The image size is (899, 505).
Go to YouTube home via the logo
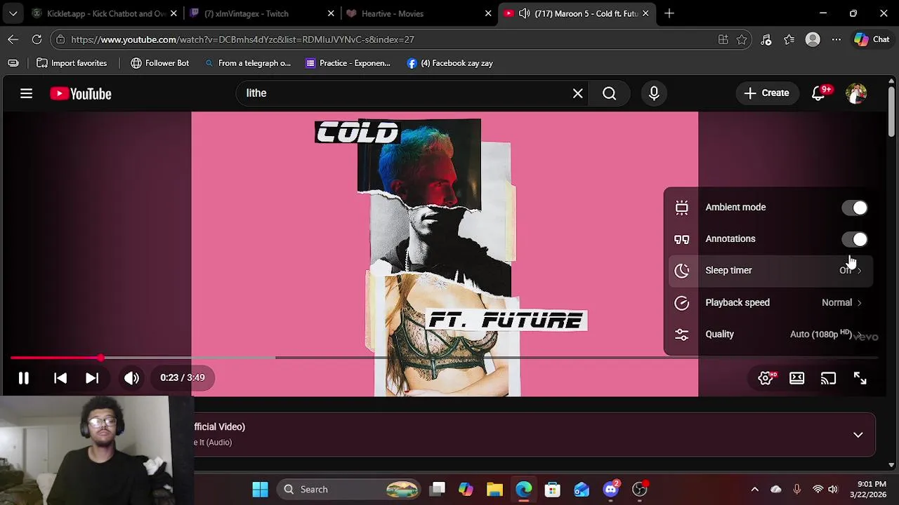81,93
